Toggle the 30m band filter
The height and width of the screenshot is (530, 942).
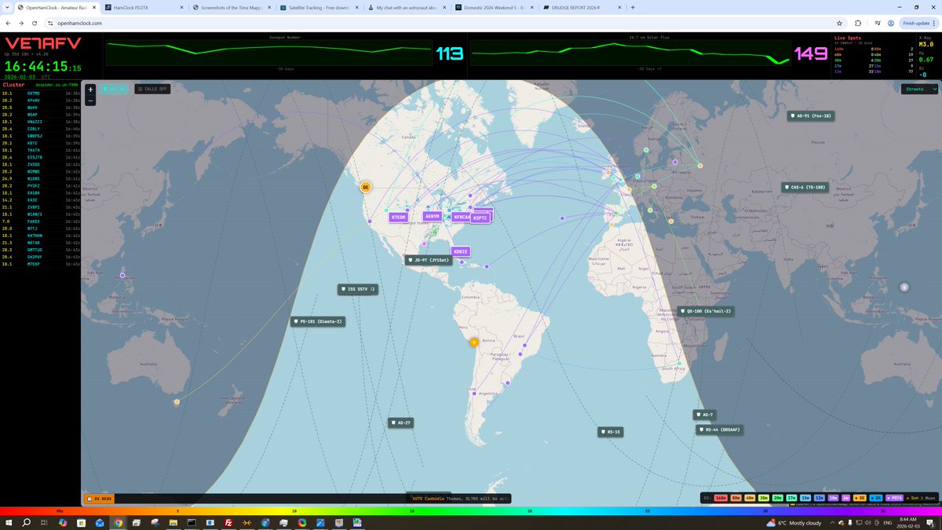click(x=764, y=498)
